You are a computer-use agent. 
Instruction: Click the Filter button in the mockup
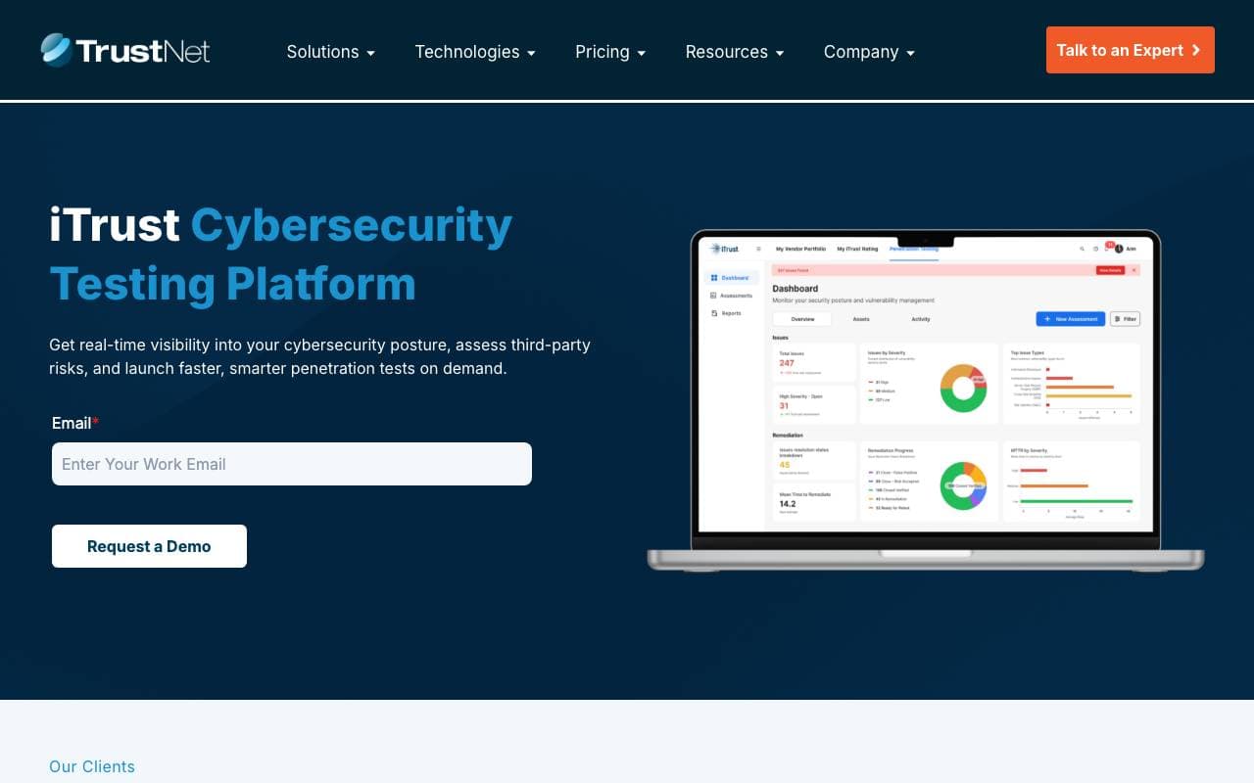1125,319
